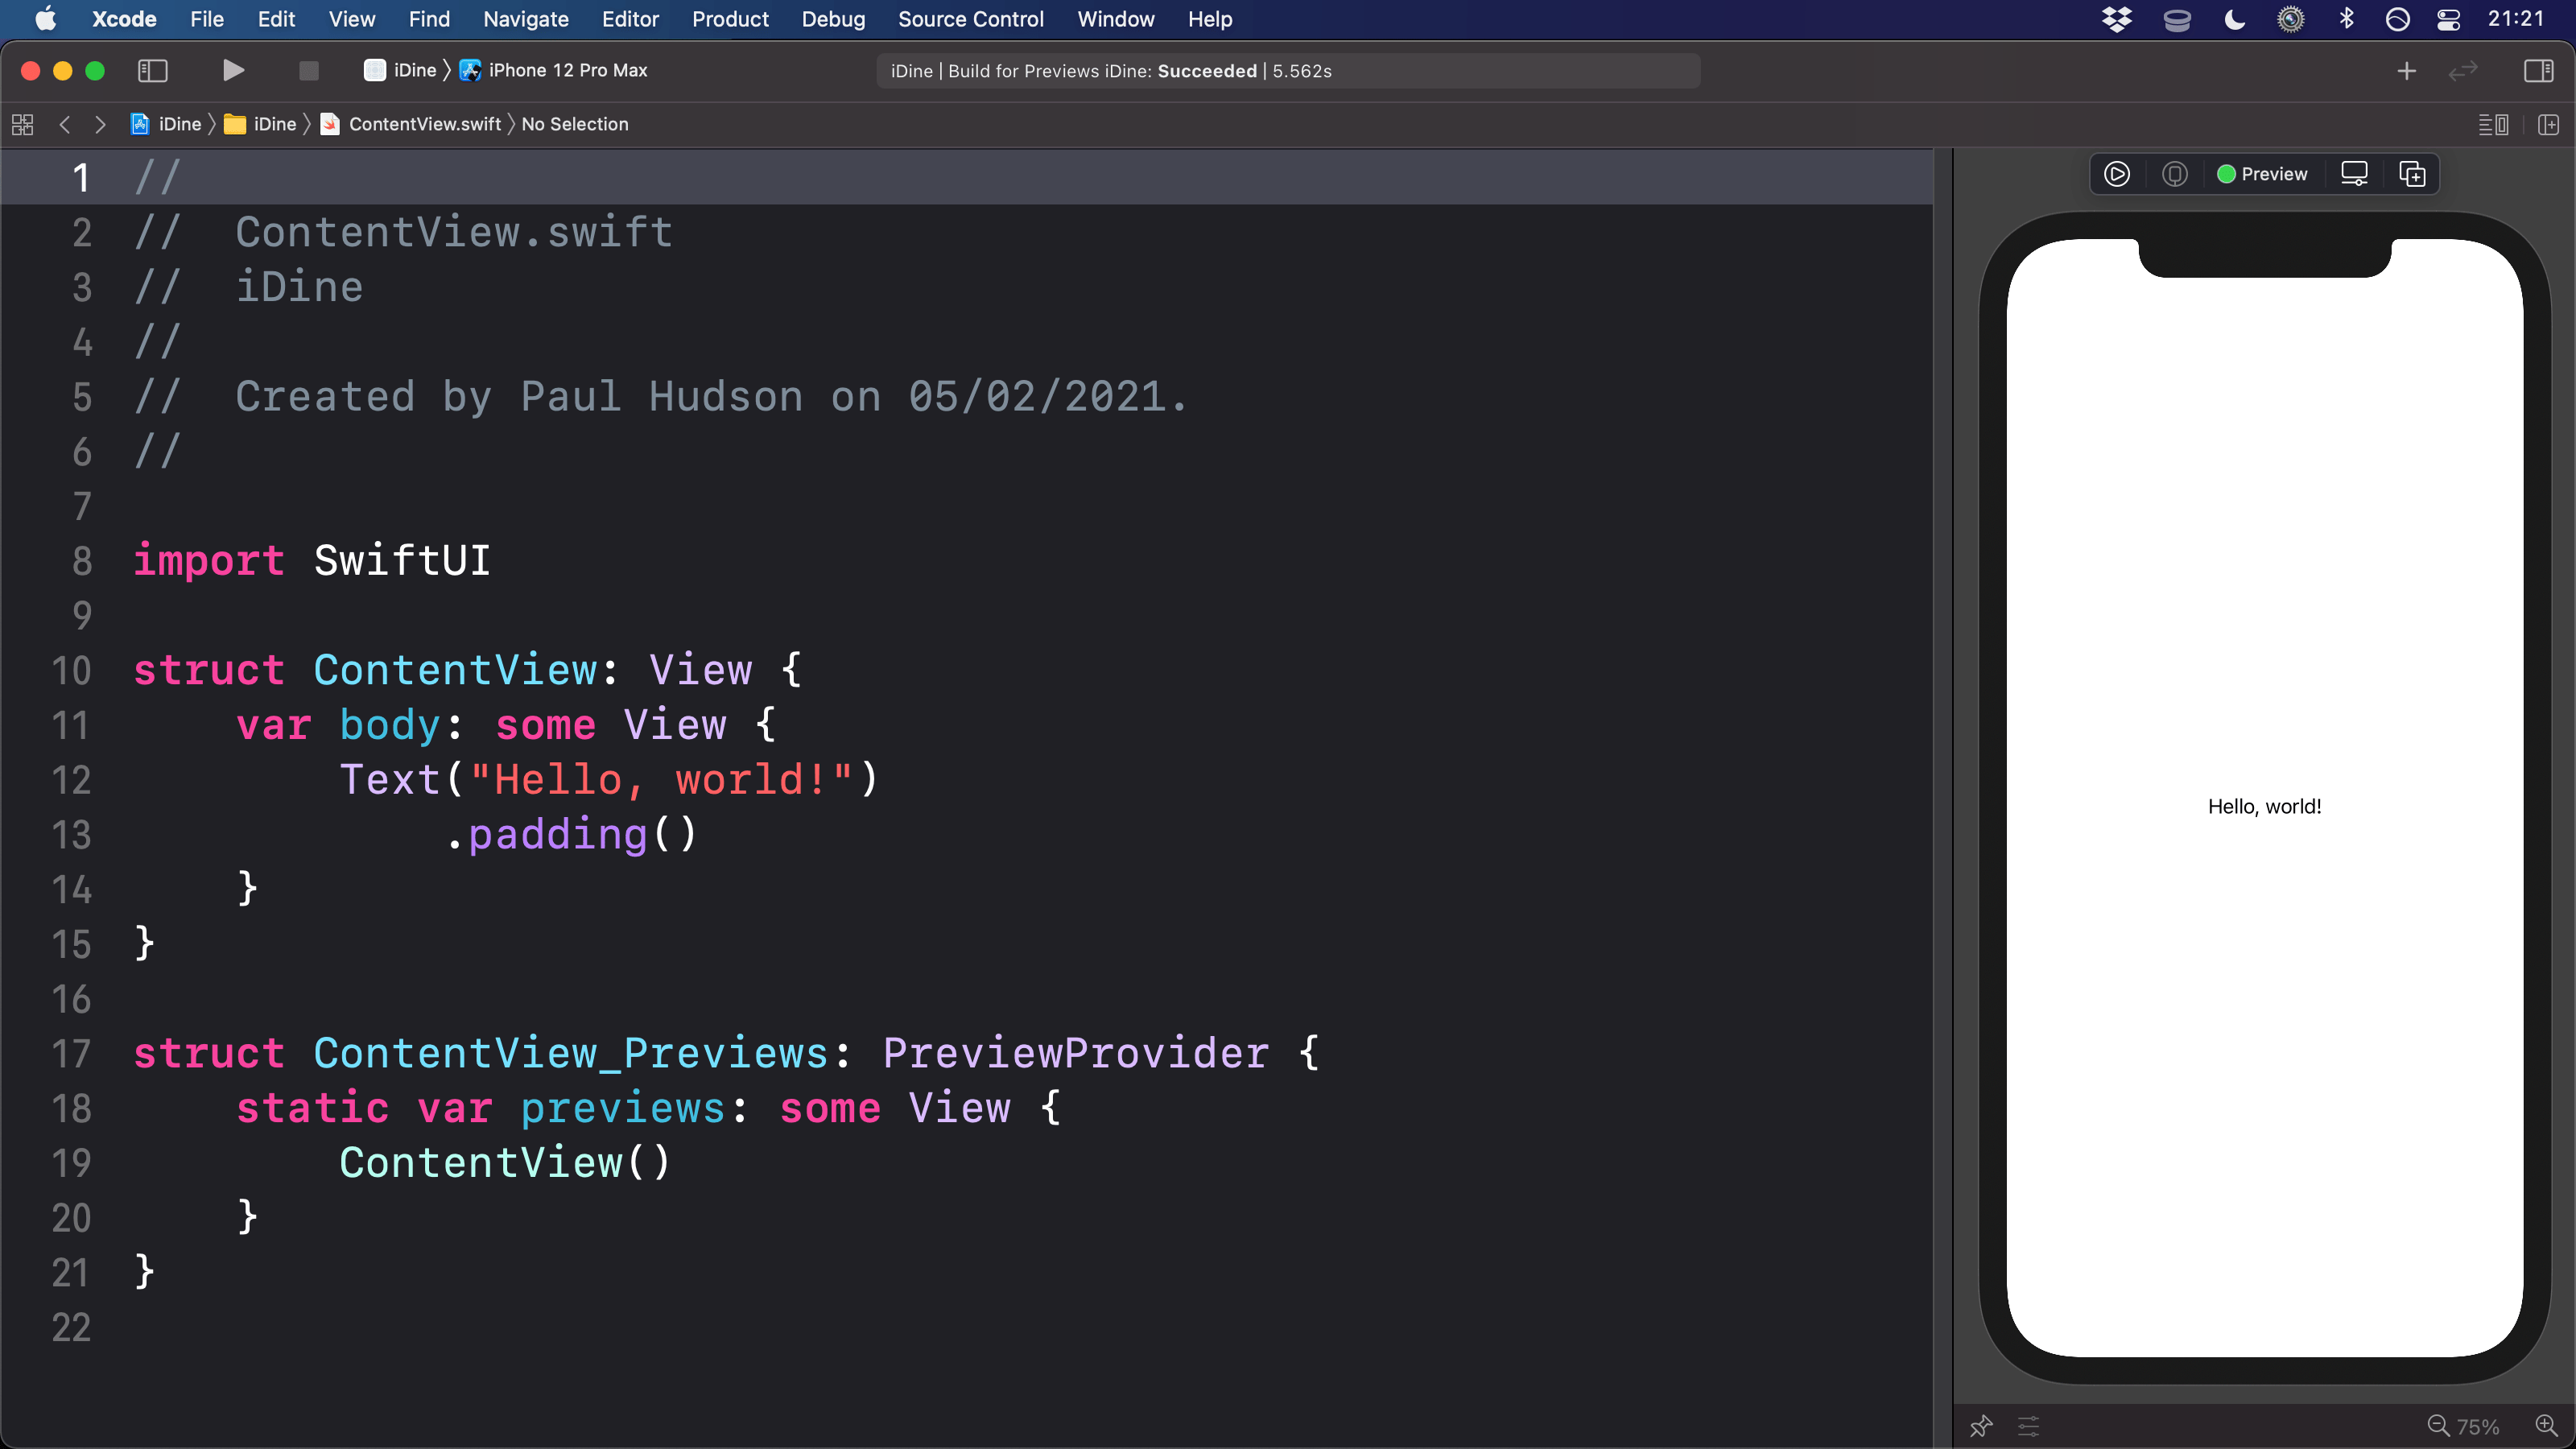Click ContentView() call on line 19

505,1163
